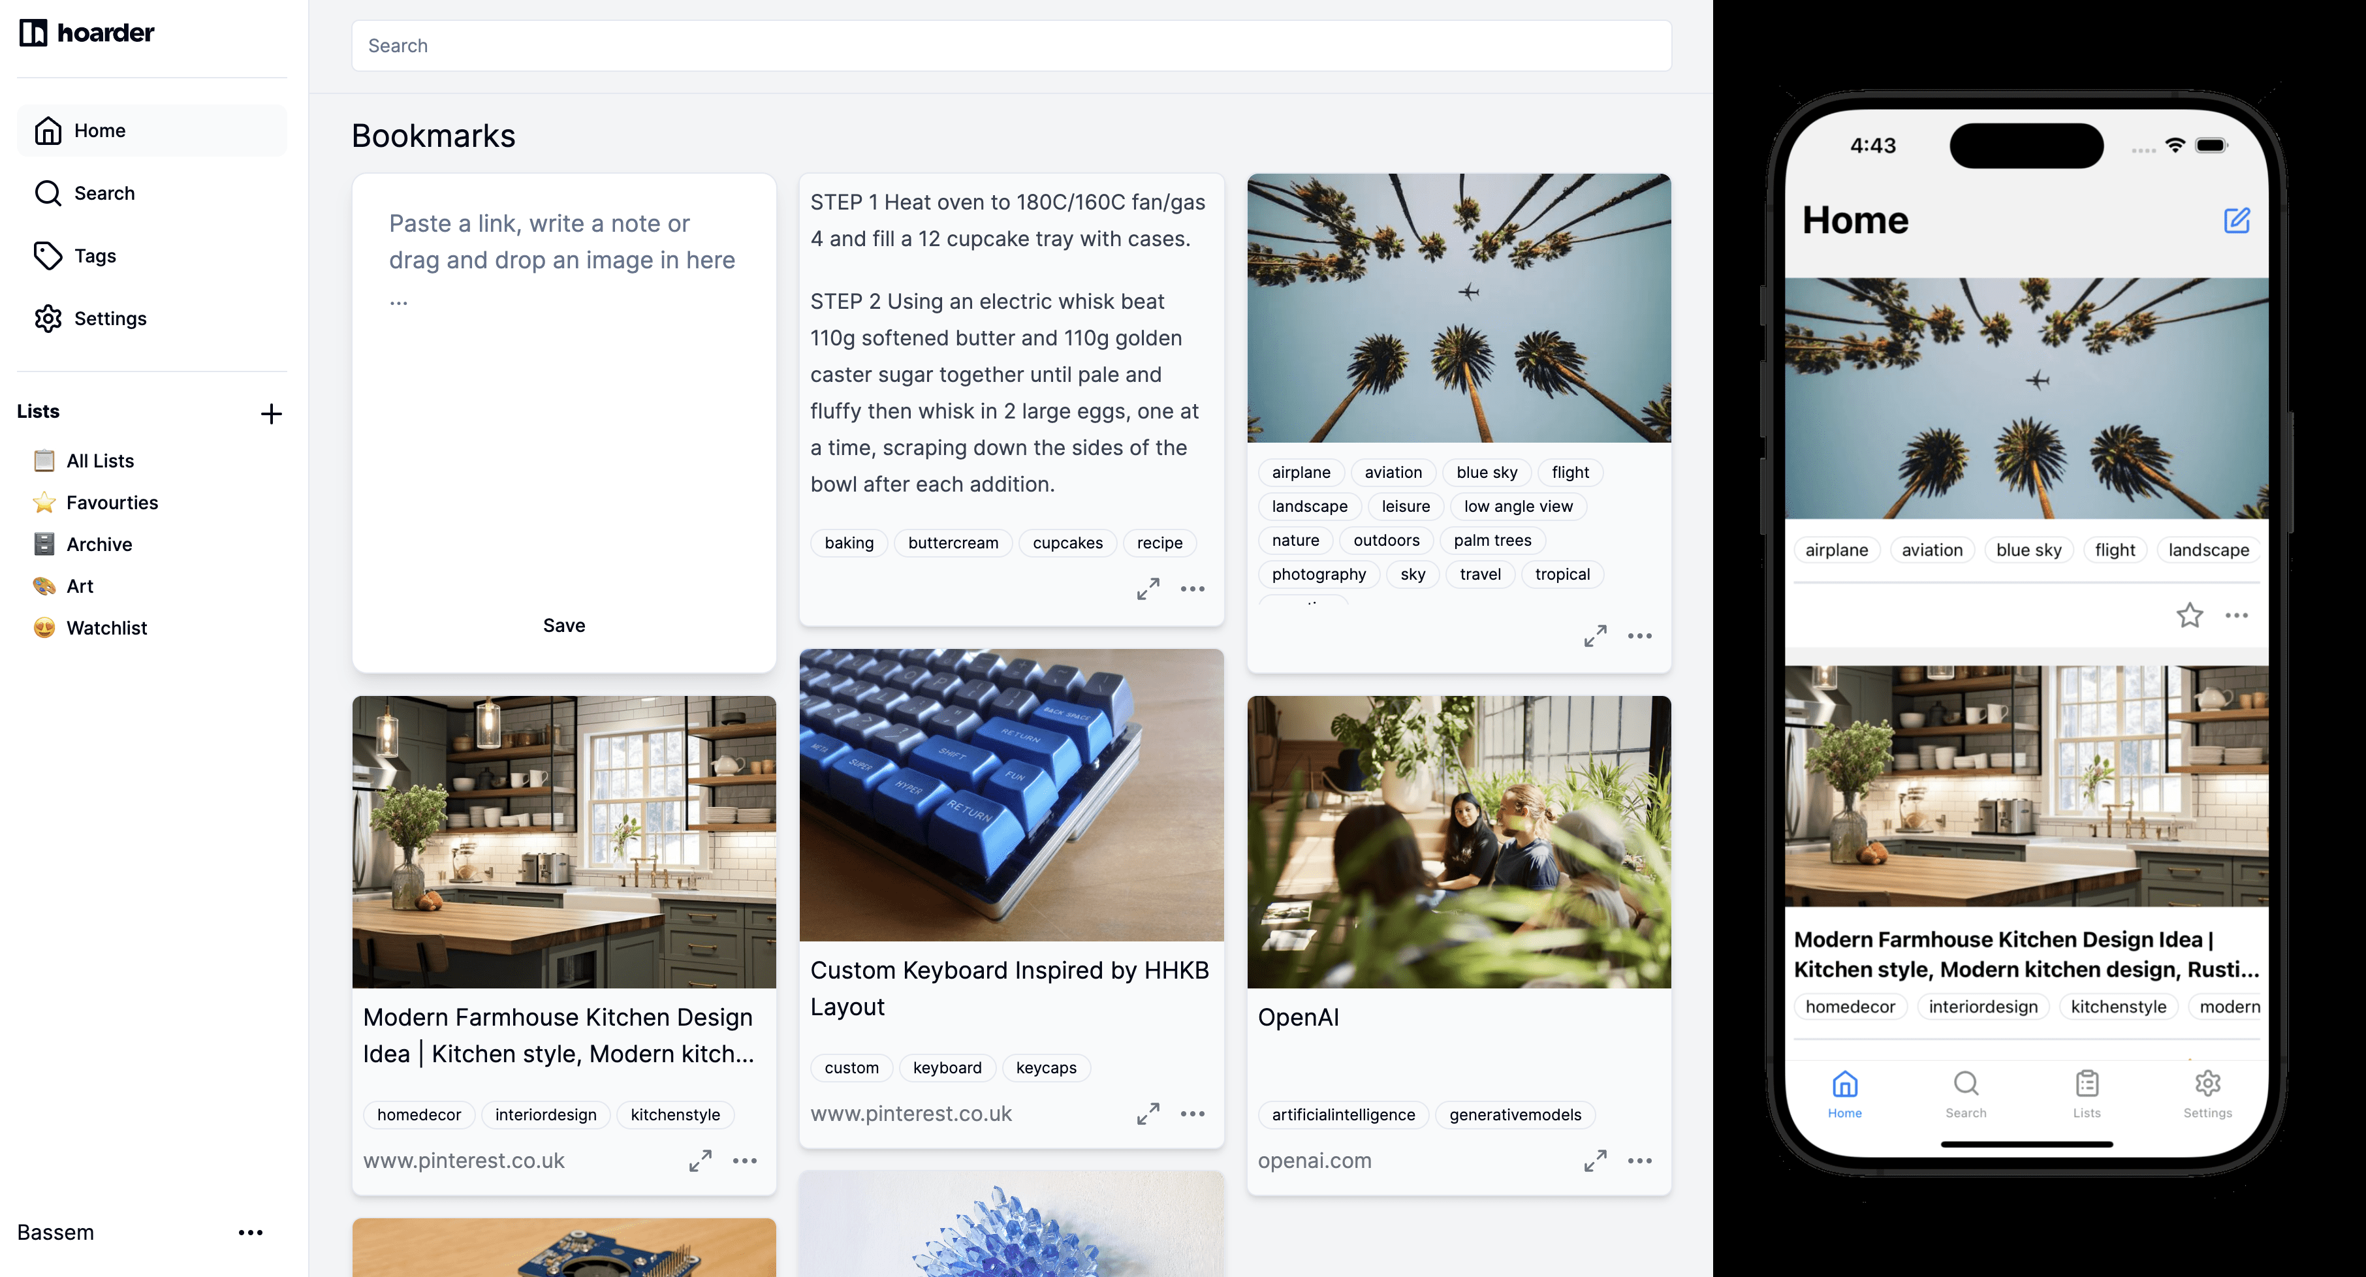Click the baking tag on cupcake recipe bookmark
Screen dimensions: 2366x1277
849,543
